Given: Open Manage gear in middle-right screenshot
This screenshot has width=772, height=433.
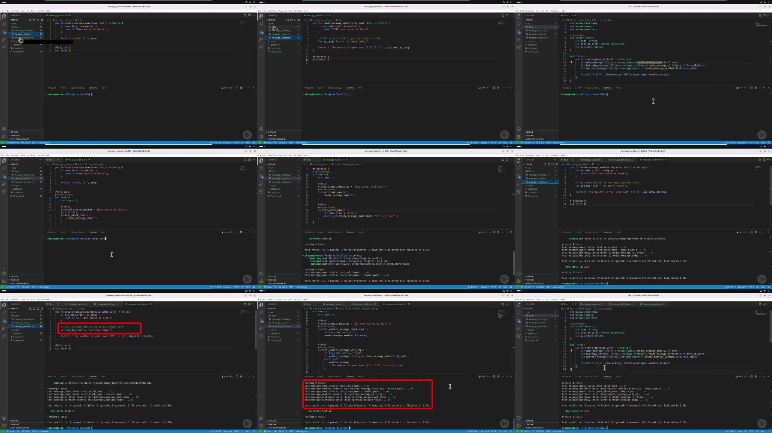Looking at the screenshot, I should tap(519, 281).
